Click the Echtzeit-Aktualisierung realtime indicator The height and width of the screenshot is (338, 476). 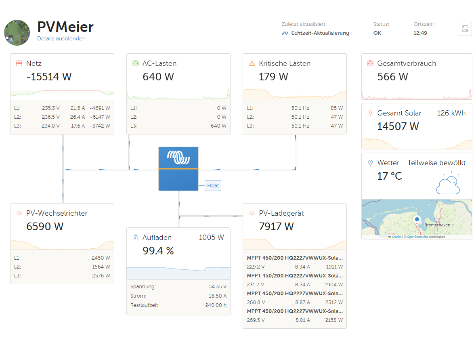click(x=315, y=33)
